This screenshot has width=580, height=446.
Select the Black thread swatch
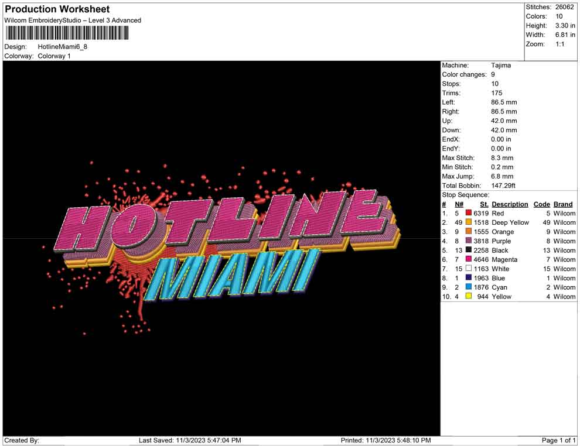tap(469, 251)
